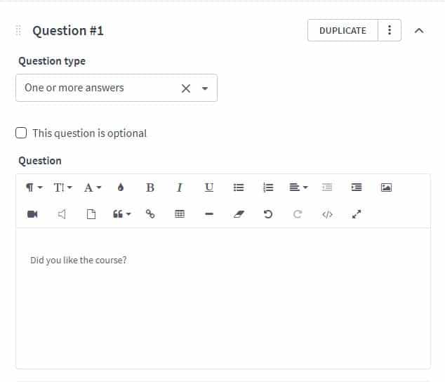Screen dimensions: 445x382
Task: Collapse the Question #1 panel
Action: [419, 30]
